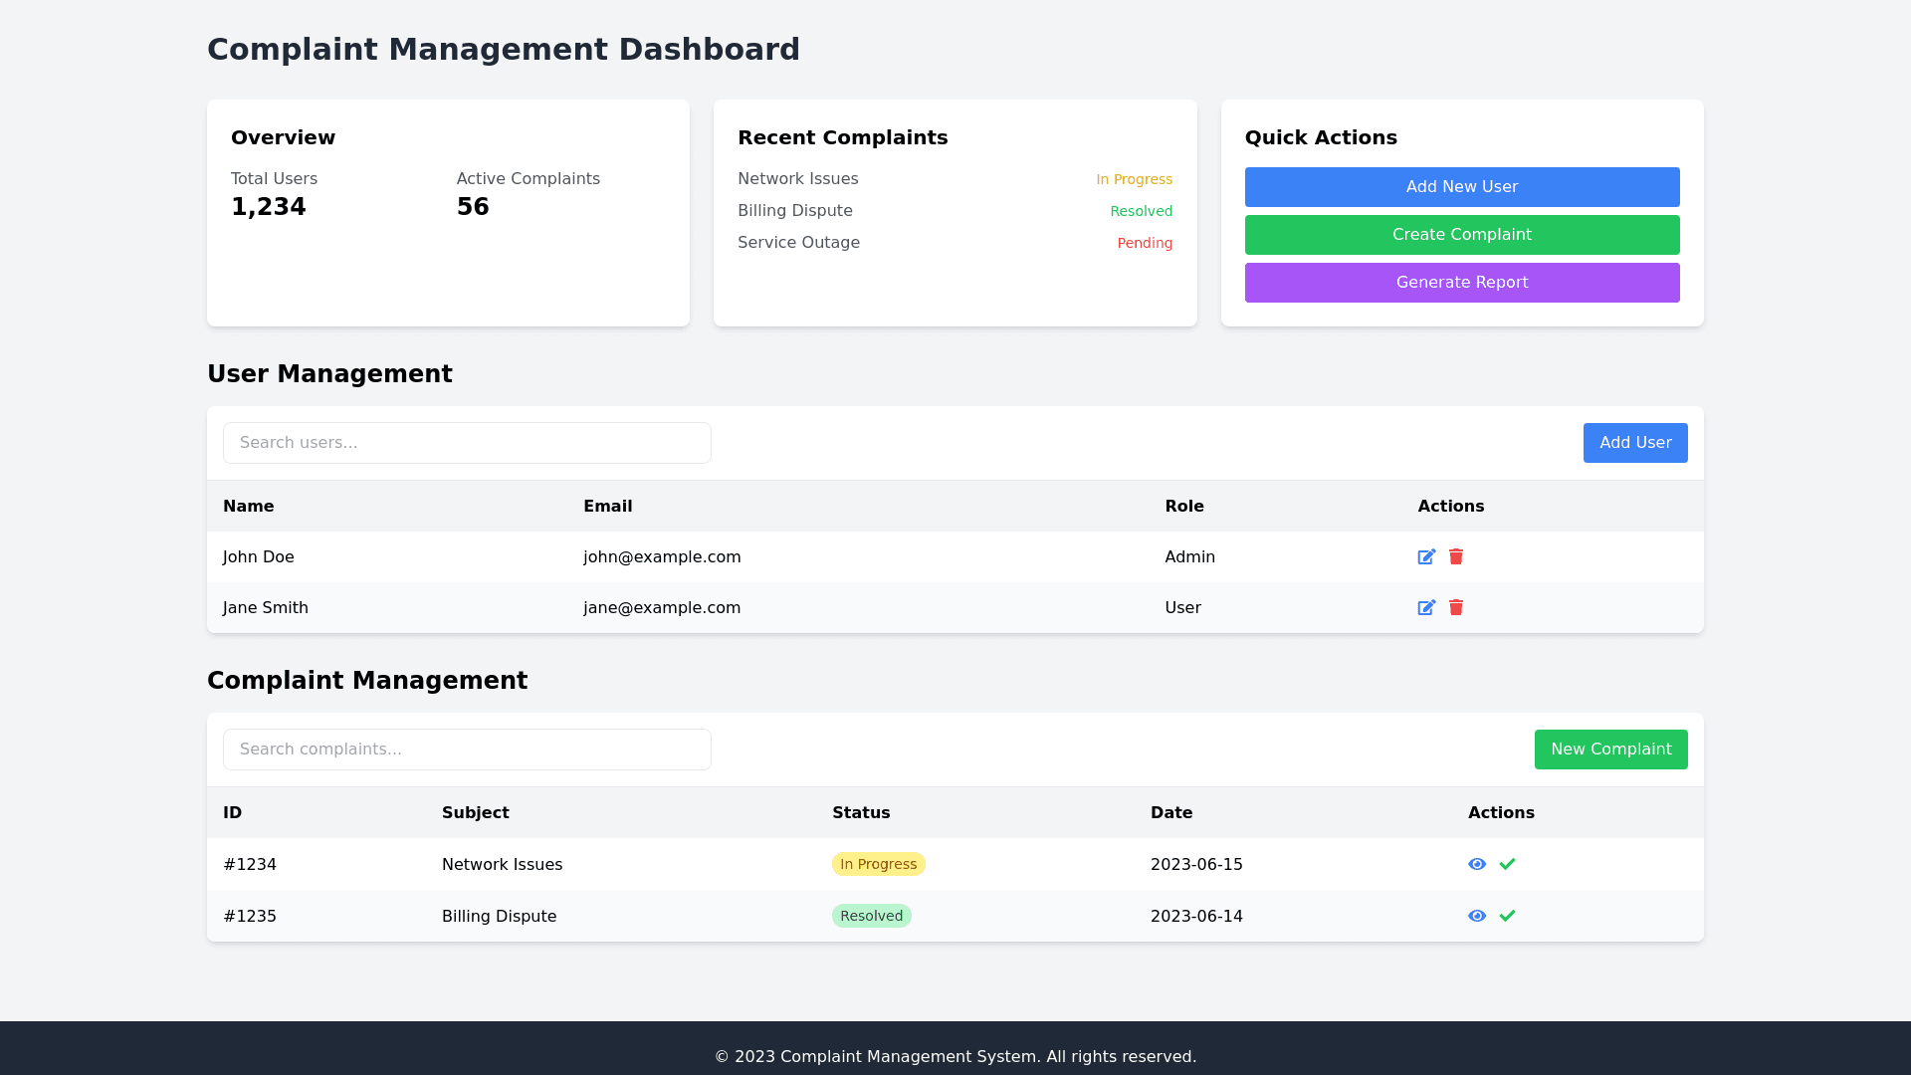Viewport: 1911px width, 1075px height.
Task: Delete Jane Smith using trash icon
Action: pyautogui.click(x=1456, y=608)
